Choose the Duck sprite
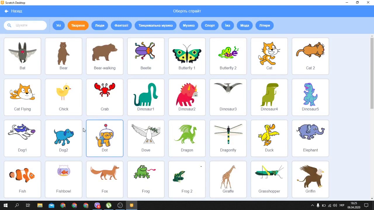Screen dimensions: 374x210 (269, 138)
